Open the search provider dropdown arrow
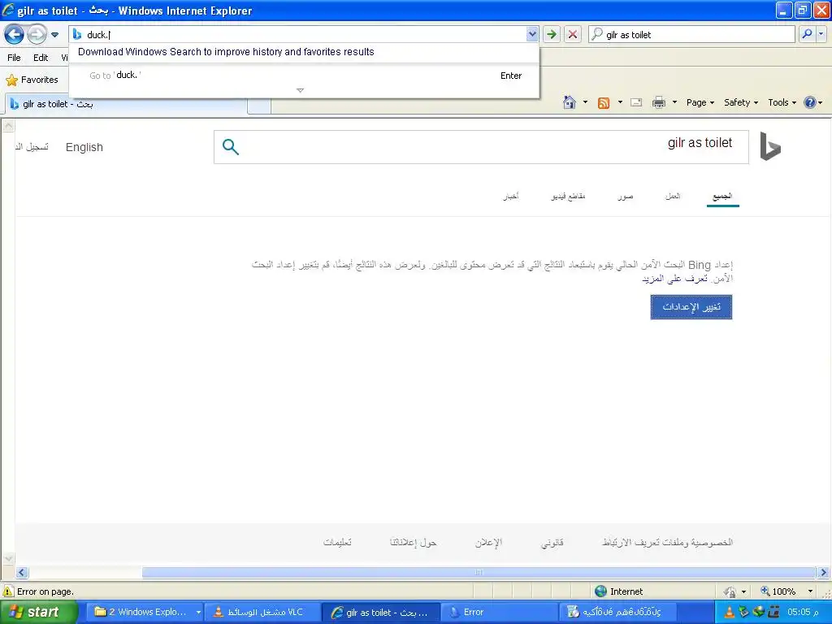The height and width of the screenshot is (624, 832). click(821, 34)
